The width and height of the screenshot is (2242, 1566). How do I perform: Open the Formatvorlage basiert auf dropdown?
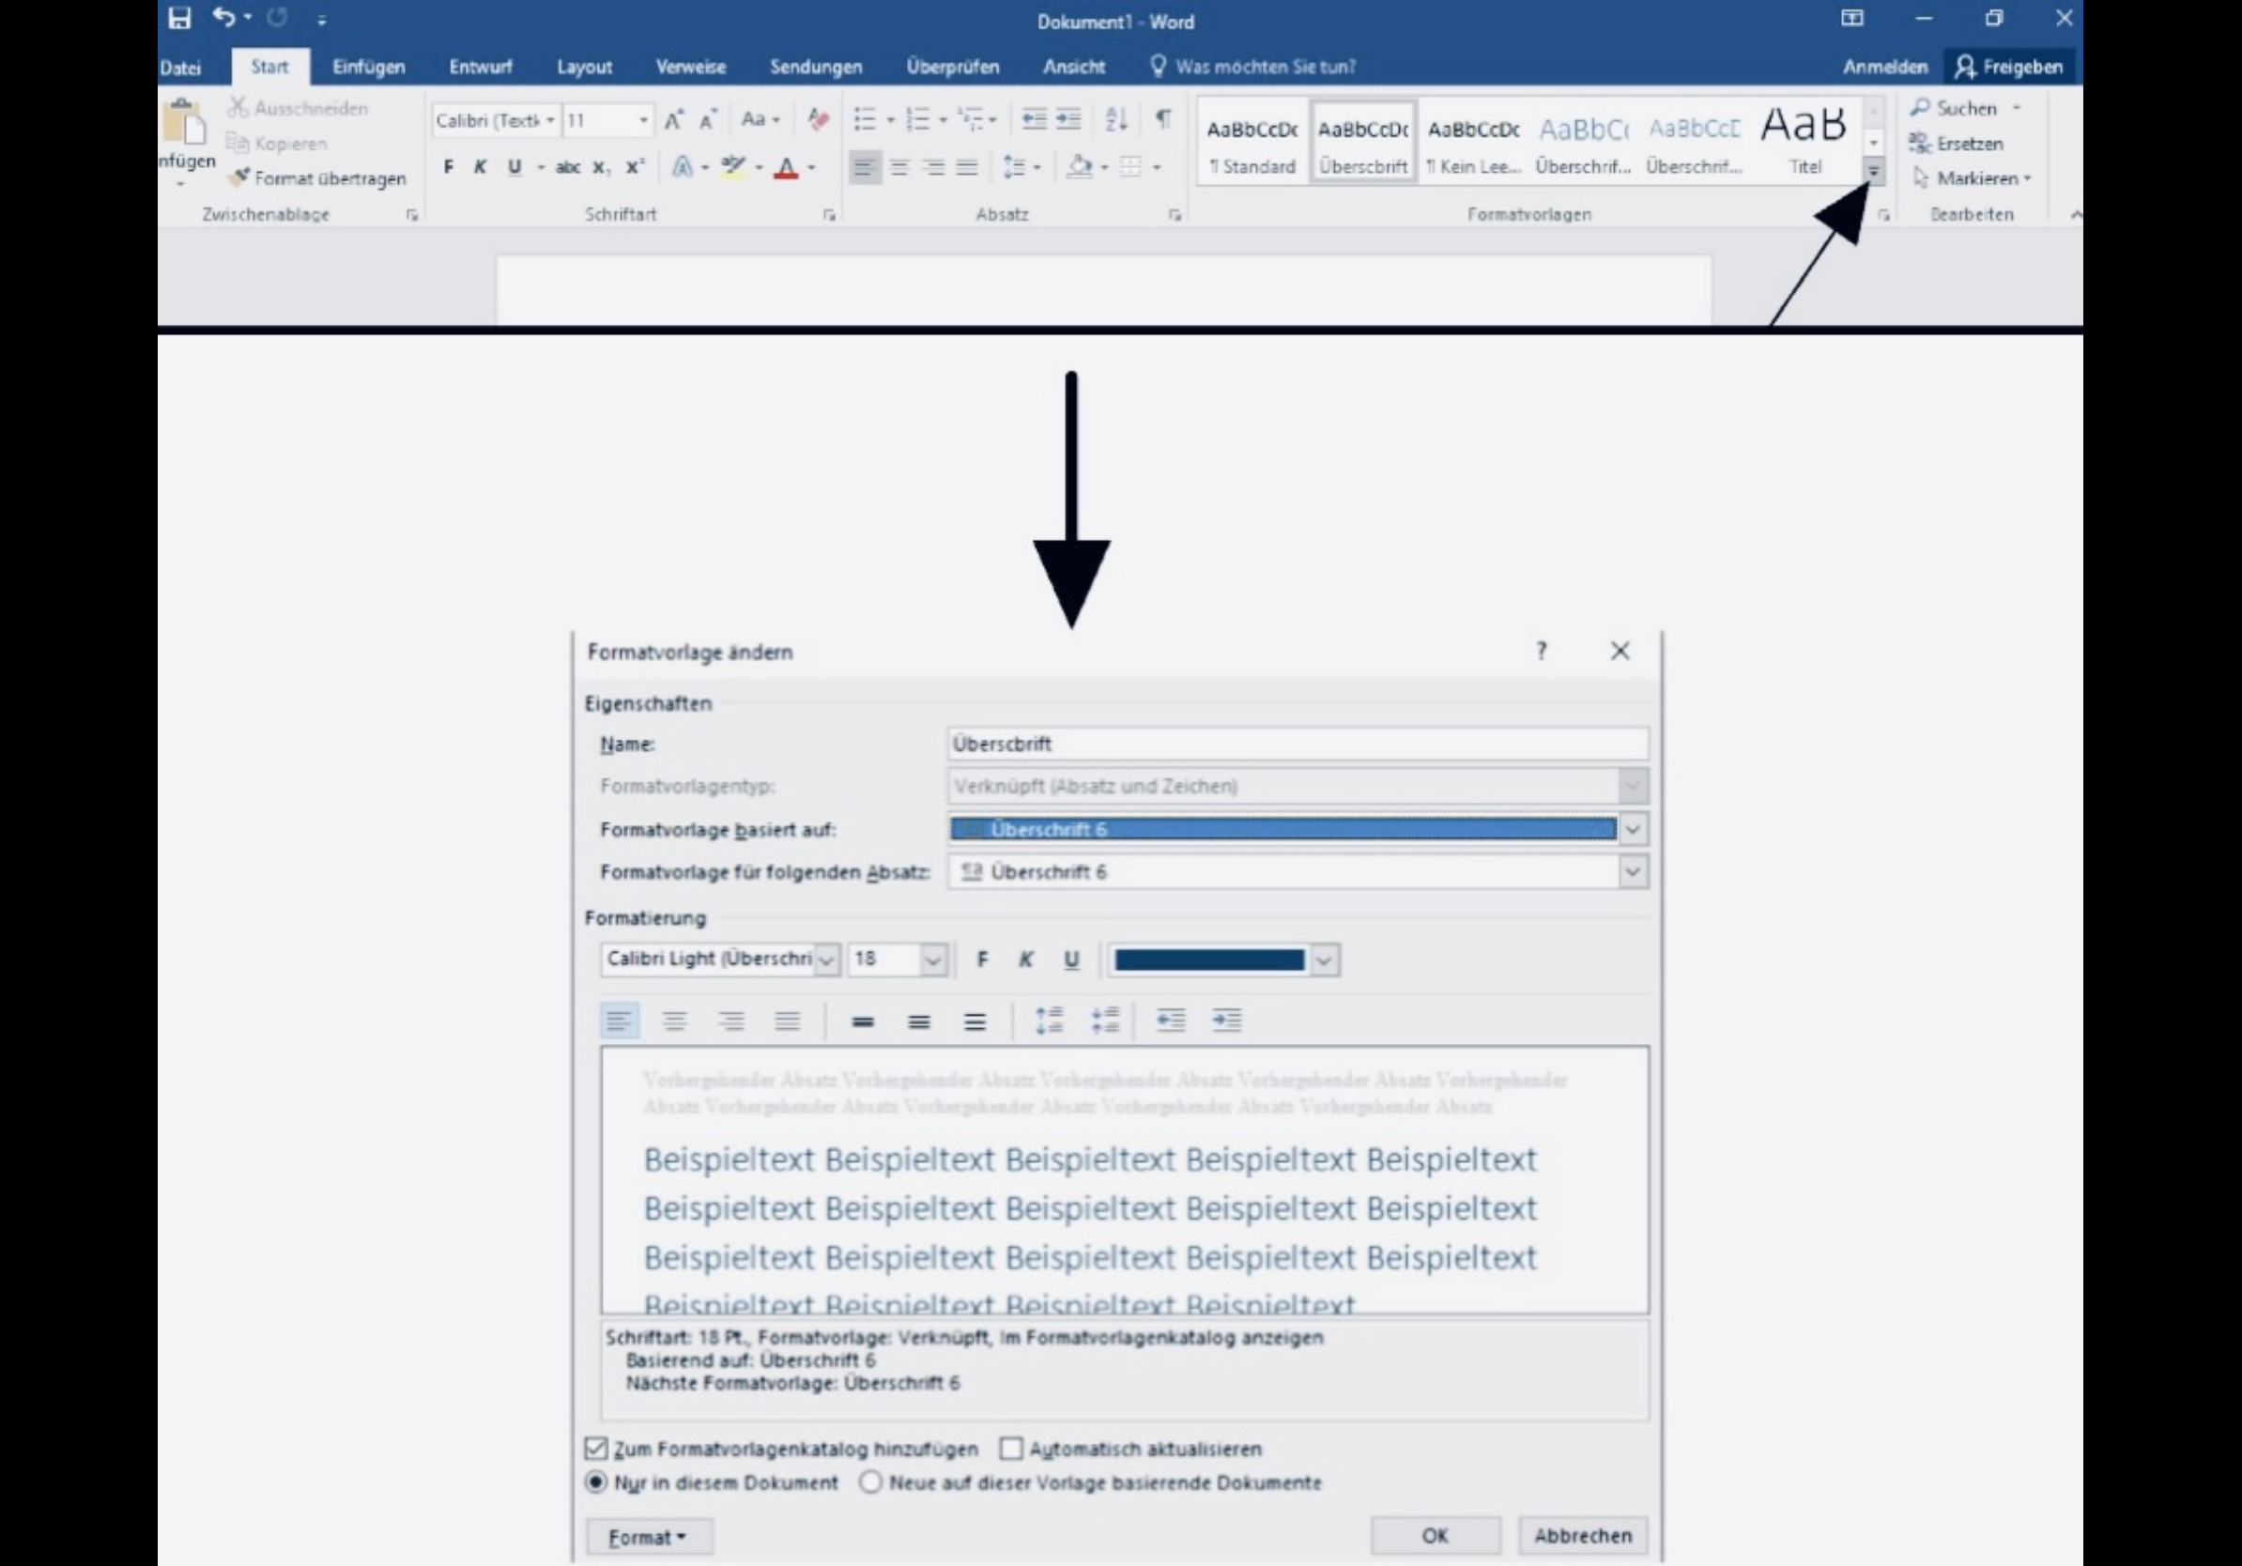pyautogui.click(x=1633, y=830)
